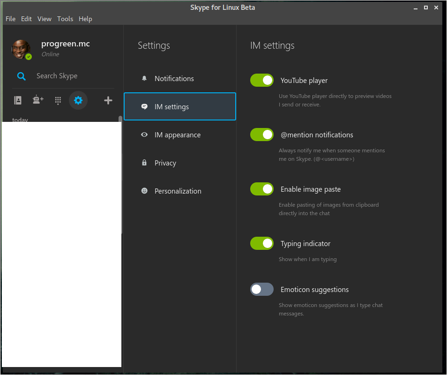This screenshot has height=375, width=447.
Task: Enable the Emoticon suggestions toggle
Action: click(262, 289)
